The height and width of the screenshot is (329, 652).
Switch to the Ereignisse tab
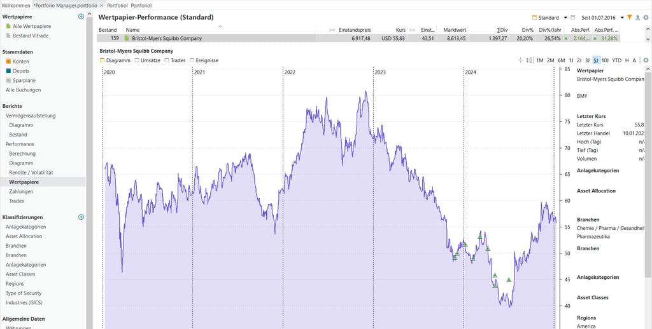click(x=204, y=60)
